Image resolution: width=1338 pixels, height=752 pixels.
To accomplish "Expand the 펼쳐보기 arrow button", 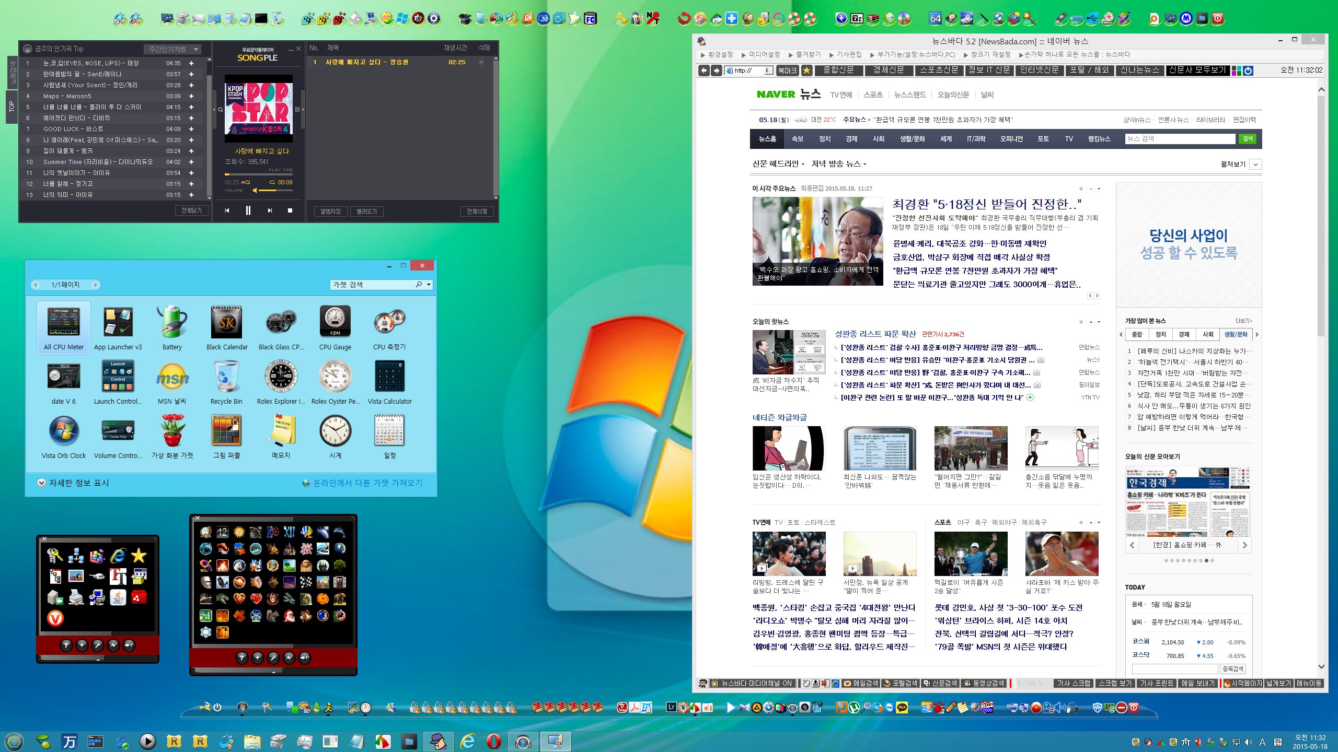I will click(1255, 164).
